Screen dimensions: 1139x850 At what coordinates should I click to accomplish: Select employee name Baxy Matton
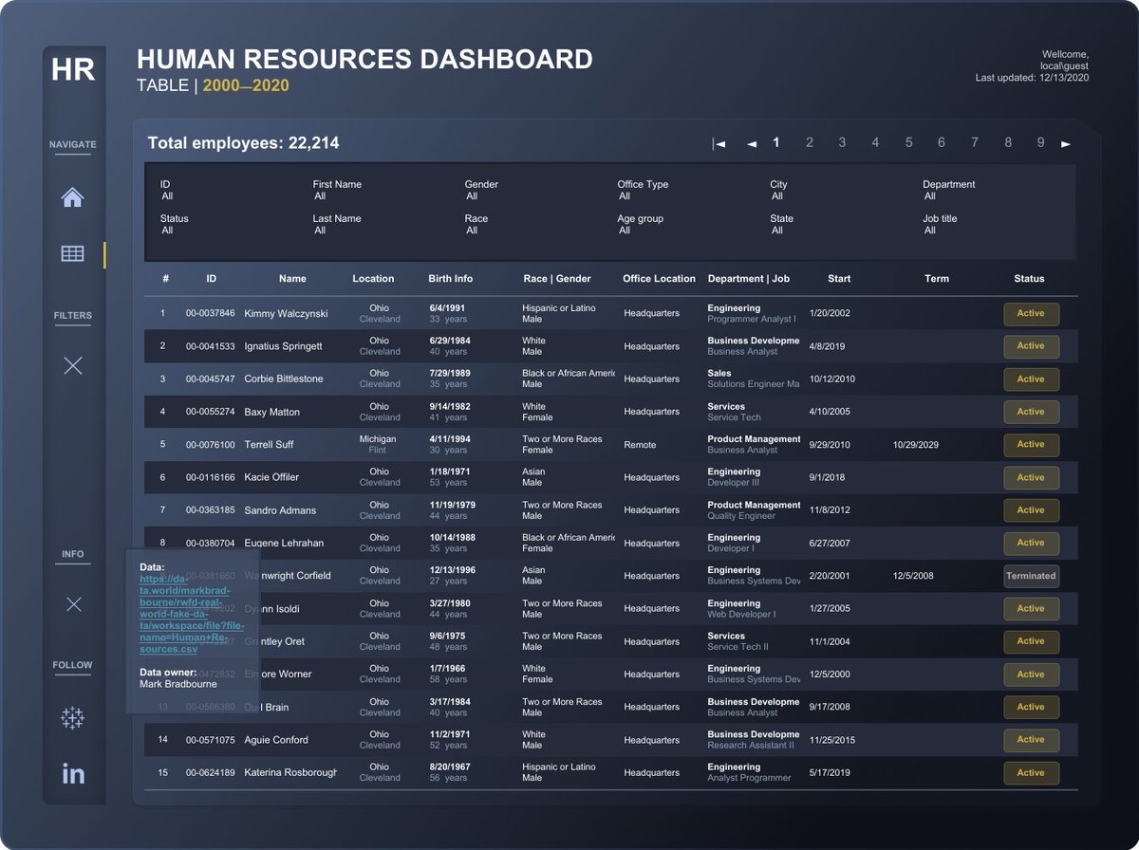point(271,413)
